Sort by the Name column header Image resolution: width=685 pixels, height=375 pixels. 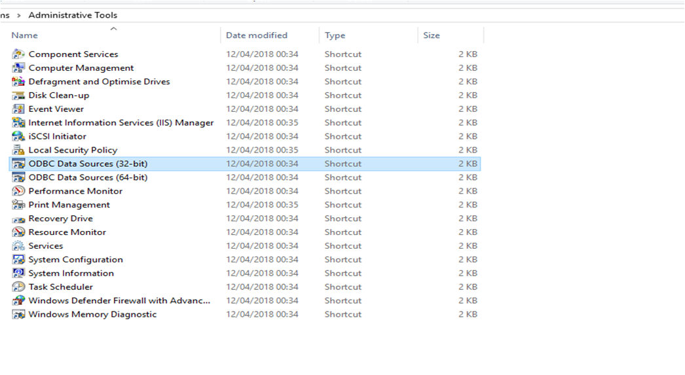coord(24,35)
